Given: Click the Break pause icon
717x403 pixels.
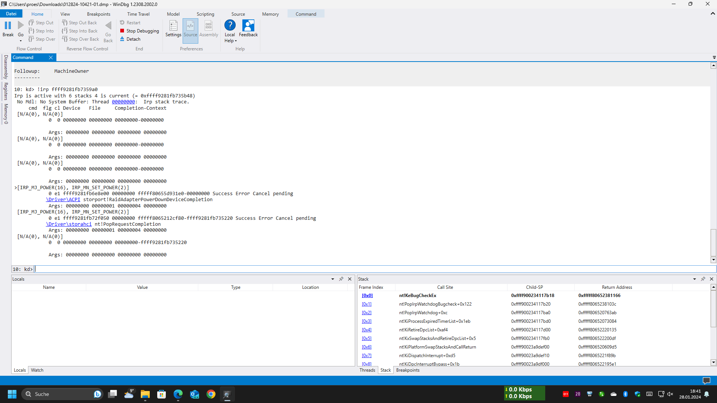Looking at the screenshot, I should [x=8, y=25].
